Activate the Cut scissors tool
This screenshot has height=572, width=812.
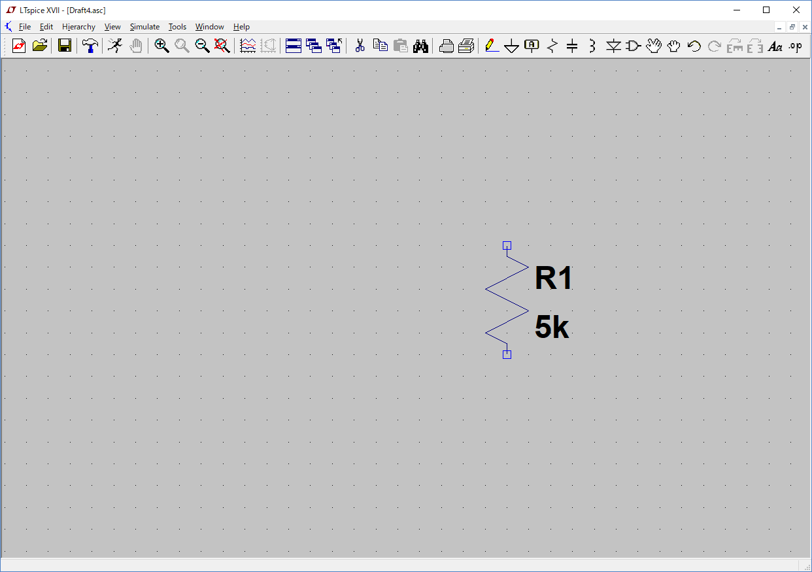coord(360,46)
